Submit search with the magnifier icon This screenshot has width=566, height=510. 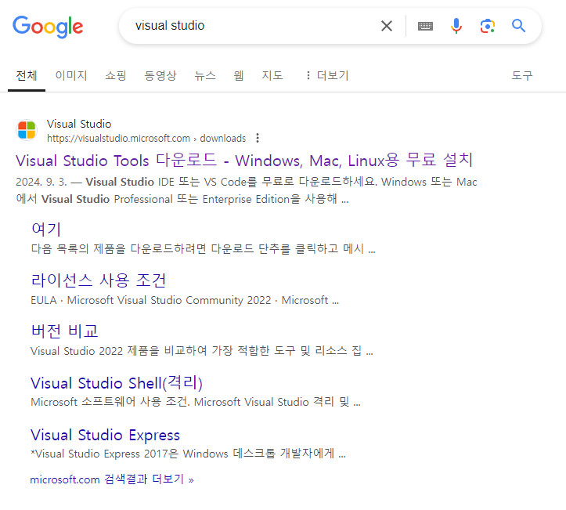point(518,26)
